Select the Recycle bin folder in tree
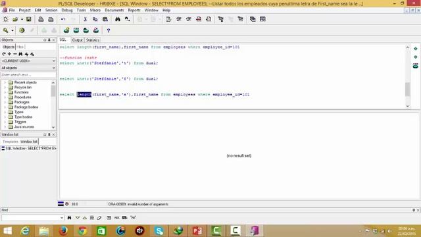This screenshot has height=237, width=421. [x=23, y=88]
